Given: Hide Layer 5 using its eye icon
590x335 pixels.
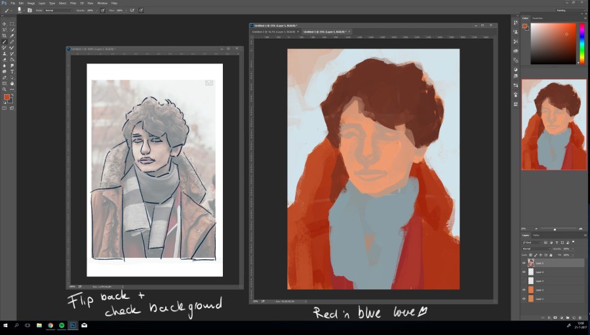Looking at the screenshot, I should (524, 263).
